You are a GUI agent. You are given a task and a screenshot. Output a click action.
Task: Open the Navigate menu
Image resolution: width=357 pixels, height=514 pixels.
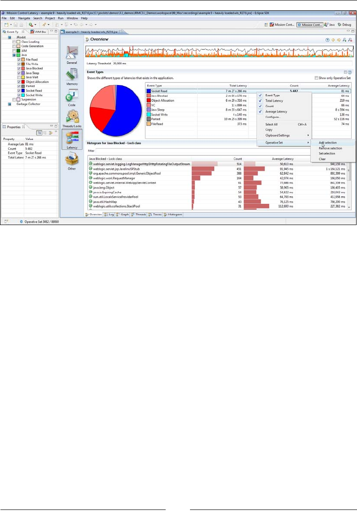(24, 18)
